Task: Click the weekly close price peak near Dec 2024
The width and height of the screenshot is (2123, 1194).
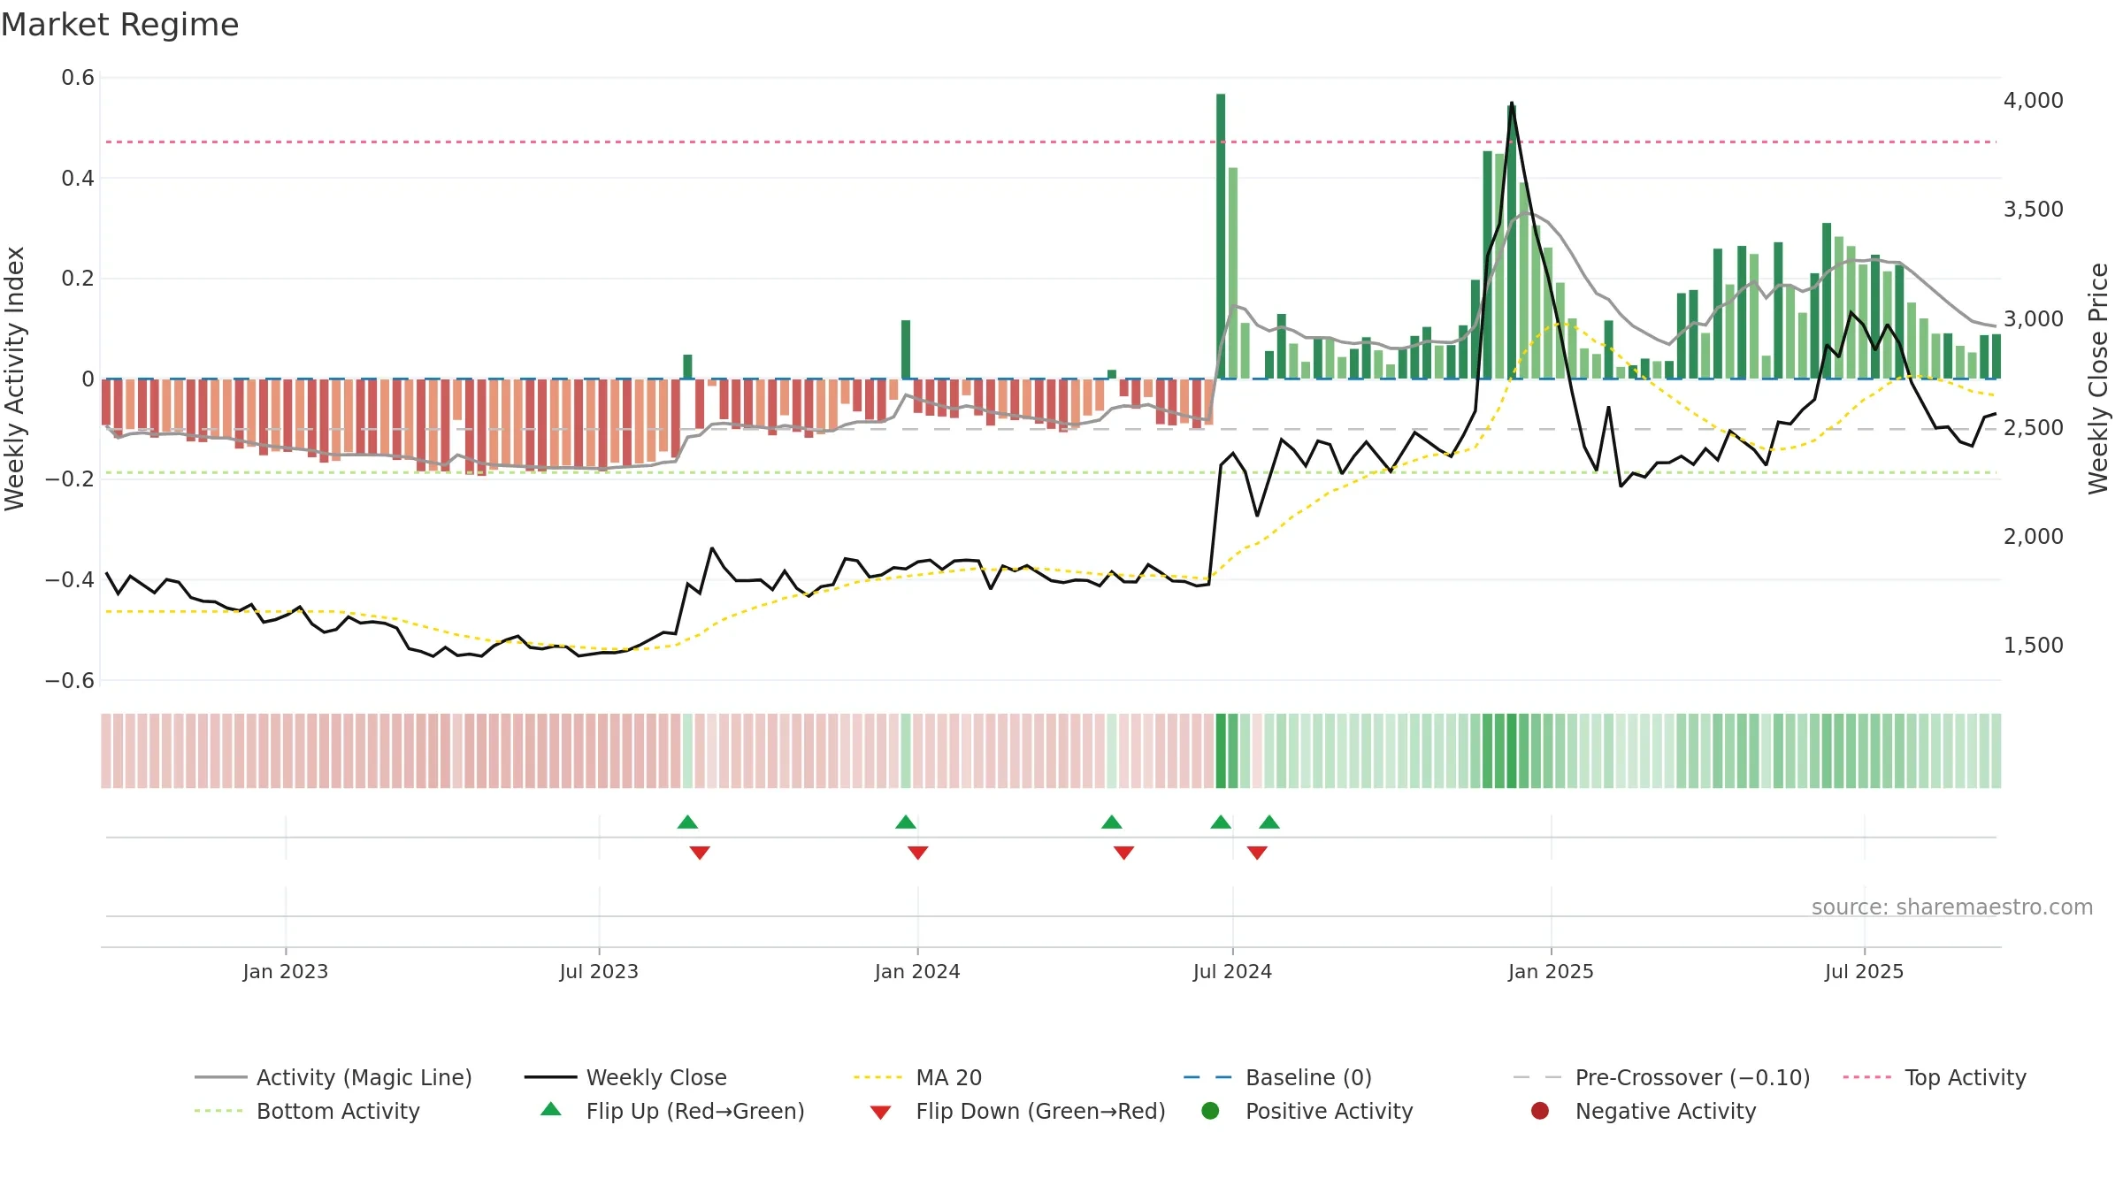Action: click(x=1512, y=104)
